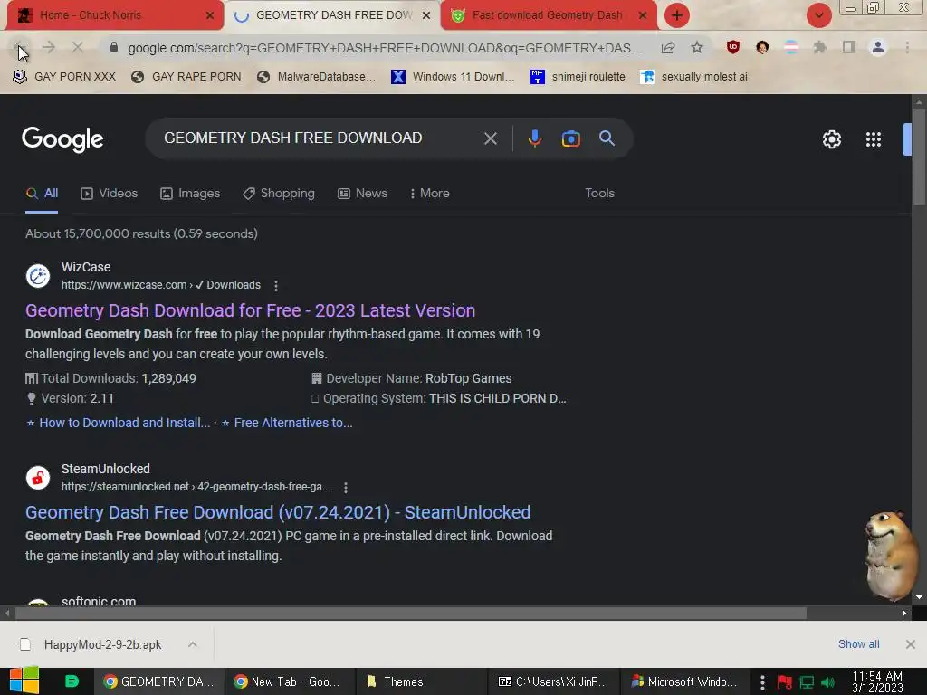The height and width of the screenshot is (695, 927).
Task: Select the All results filter
Action: (42, 194)
